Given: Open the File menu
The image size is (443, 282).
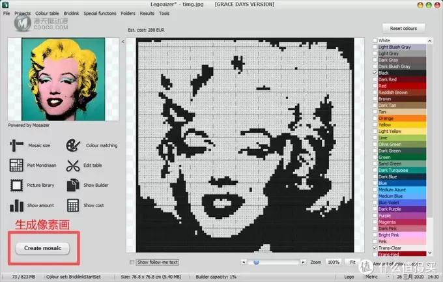Looking at the screenshot, I should coord(7,13).
